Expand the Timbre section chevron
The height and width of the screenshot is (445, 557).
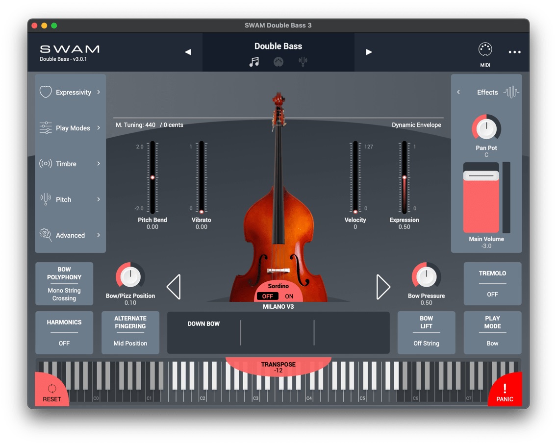pos(99,164)
